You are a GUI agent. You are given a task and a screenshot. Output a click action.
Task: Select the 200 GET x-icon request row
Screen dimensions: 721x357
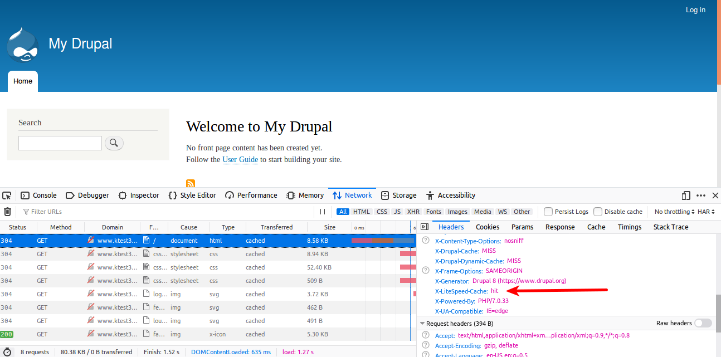[208, 334]
